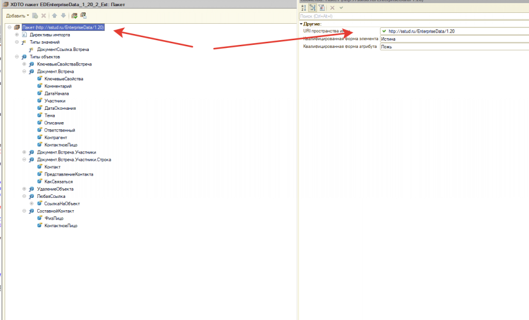The width and height of the screenshot is (529, 320).
Task: Click the XDTO пакет window title icon
Action: [5, 4]
